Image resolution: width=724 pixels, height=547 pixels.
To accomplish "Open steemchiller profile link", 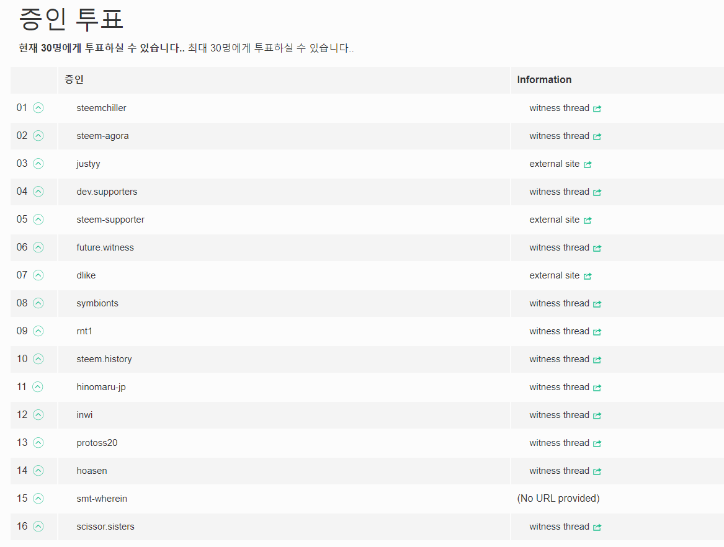I will pos(101,108).
